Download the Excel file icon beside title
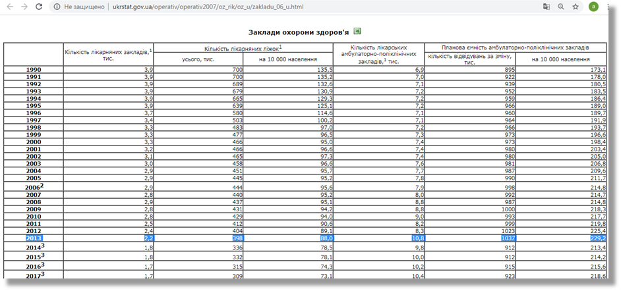This screenshot has width=621, height=291. 357,31
